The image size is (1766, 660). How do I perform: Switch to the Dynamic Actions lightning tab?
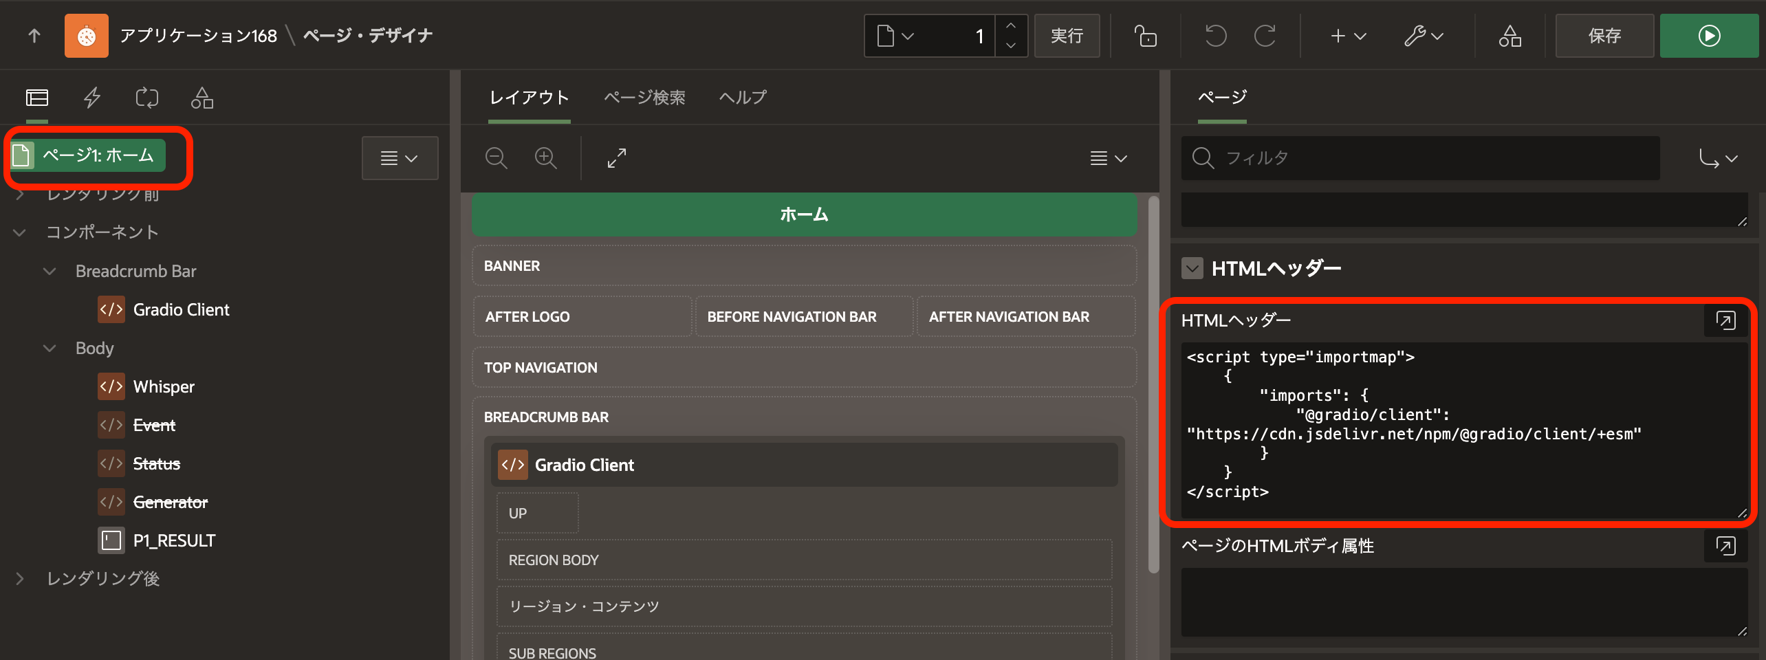coord(92,98)
